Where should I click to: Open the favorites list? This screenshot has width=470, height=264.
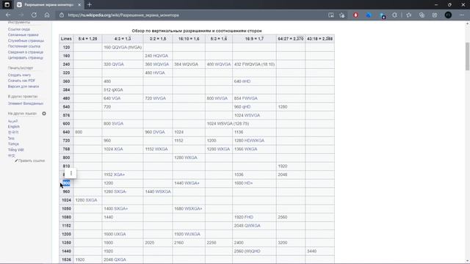click(408, 15)
